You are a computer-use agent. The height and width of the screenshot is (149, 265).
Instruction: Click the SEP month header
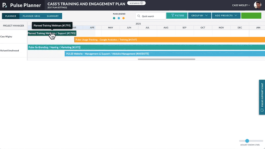(x=184, y=28)
